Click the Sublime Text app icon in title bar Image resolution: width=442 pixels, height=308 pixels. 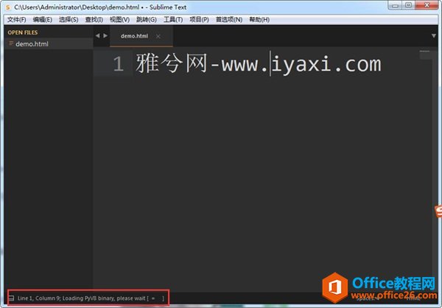7,7
